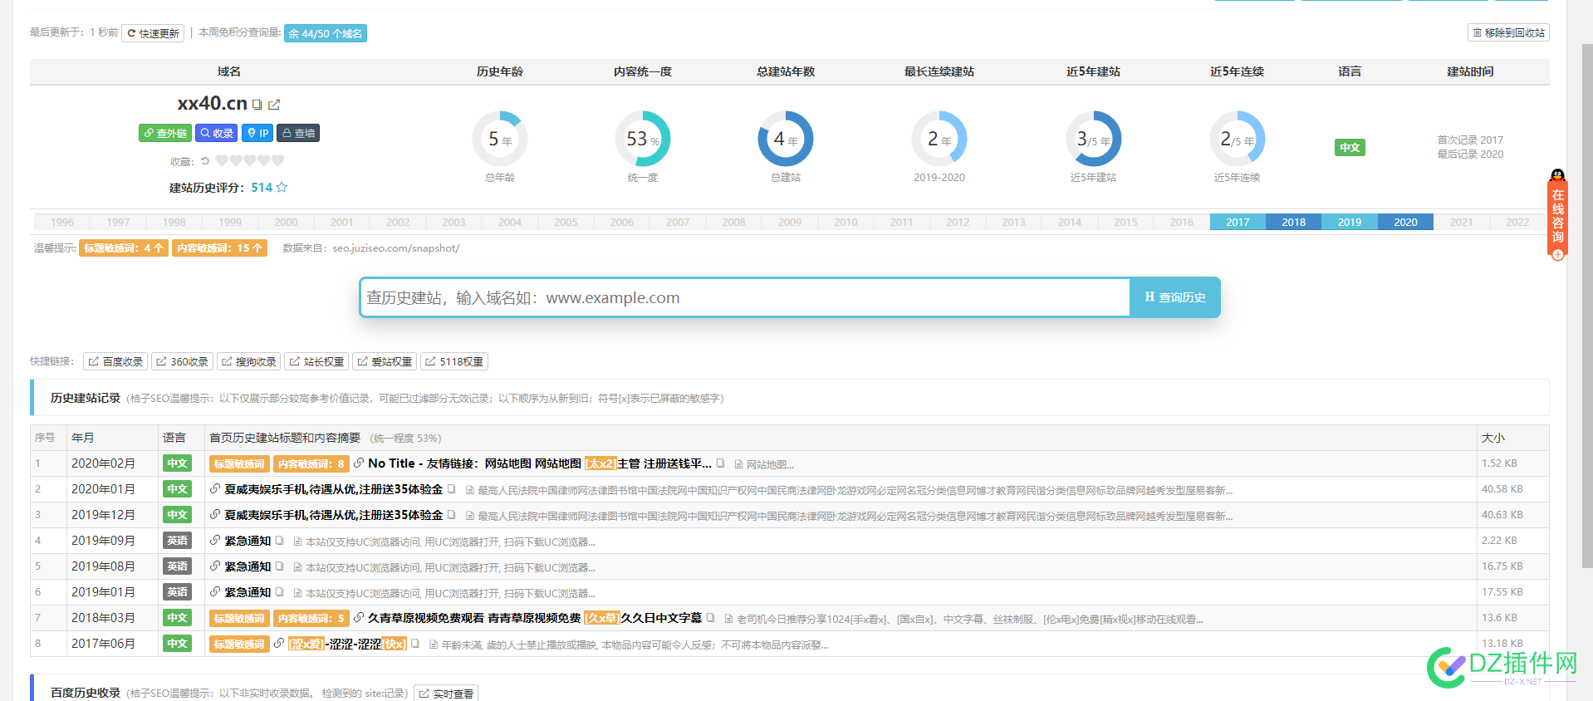Open the 在线咨询 side widget

tap(1557, 216)
